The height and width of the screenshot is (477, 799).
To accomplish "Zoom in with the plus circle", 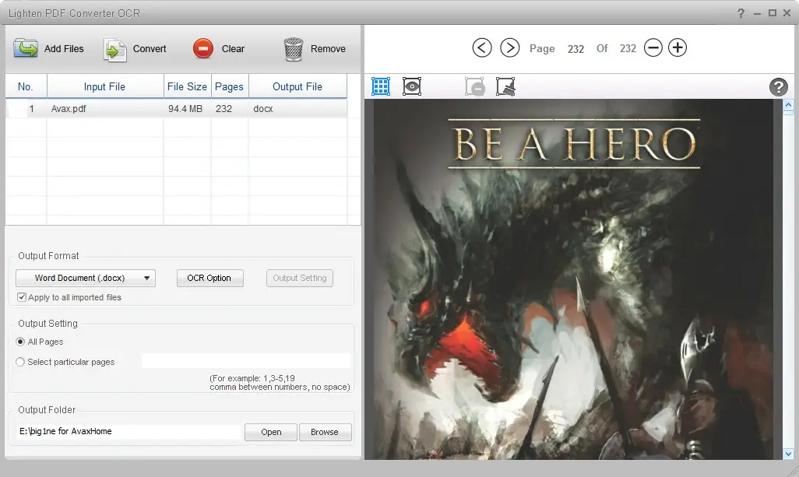I will (x=678, y=47).
